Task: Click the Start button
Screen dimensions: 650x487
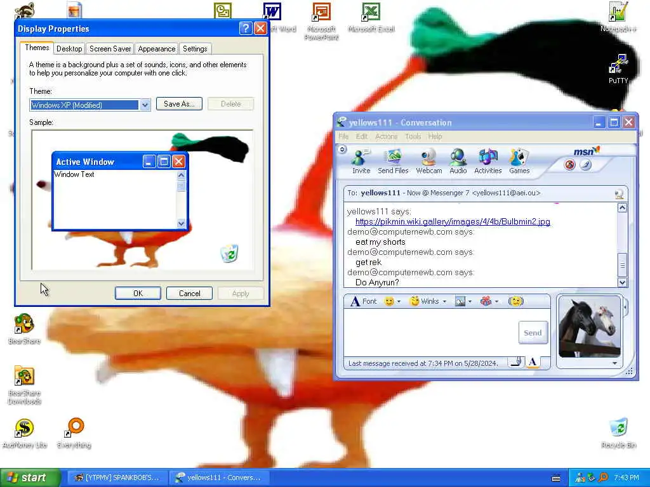Action: click(x=30, y=477)
